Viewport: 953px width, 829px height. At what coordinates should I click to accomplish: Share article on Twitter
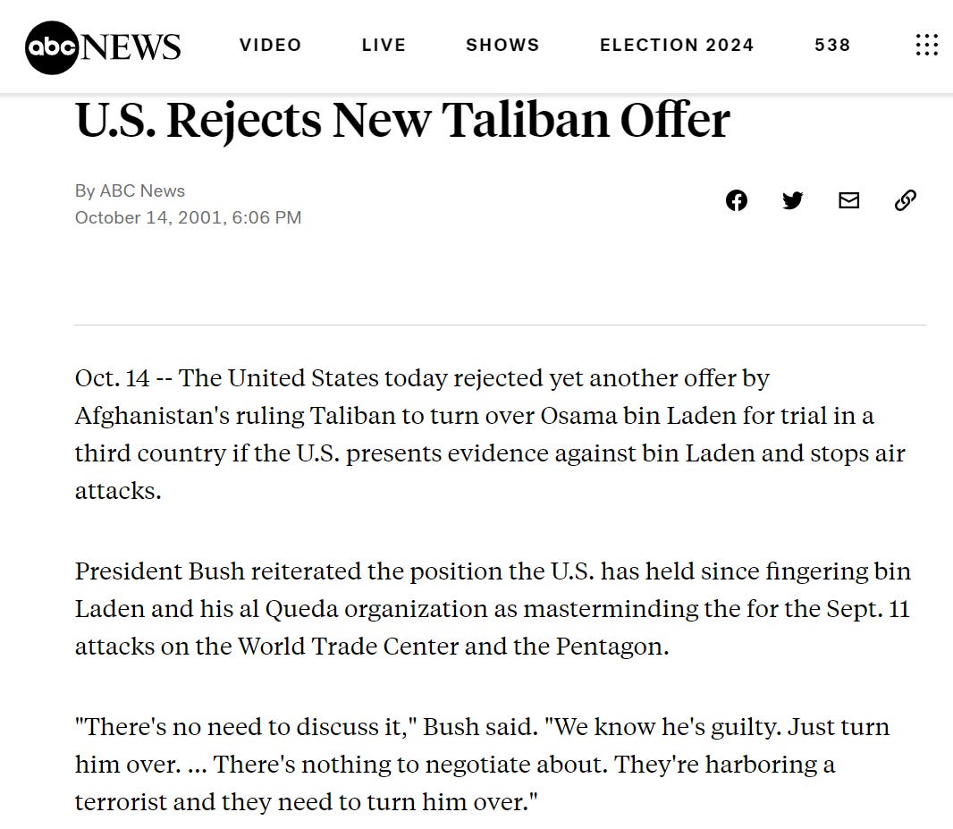pos(793,200)
